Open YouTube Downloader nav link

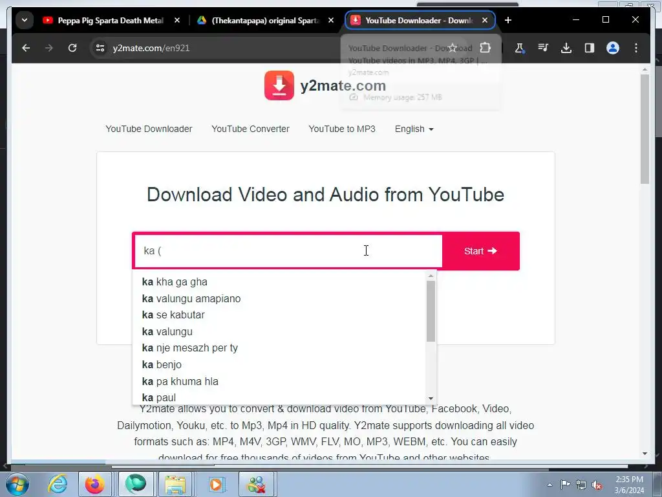coord(149,129)
